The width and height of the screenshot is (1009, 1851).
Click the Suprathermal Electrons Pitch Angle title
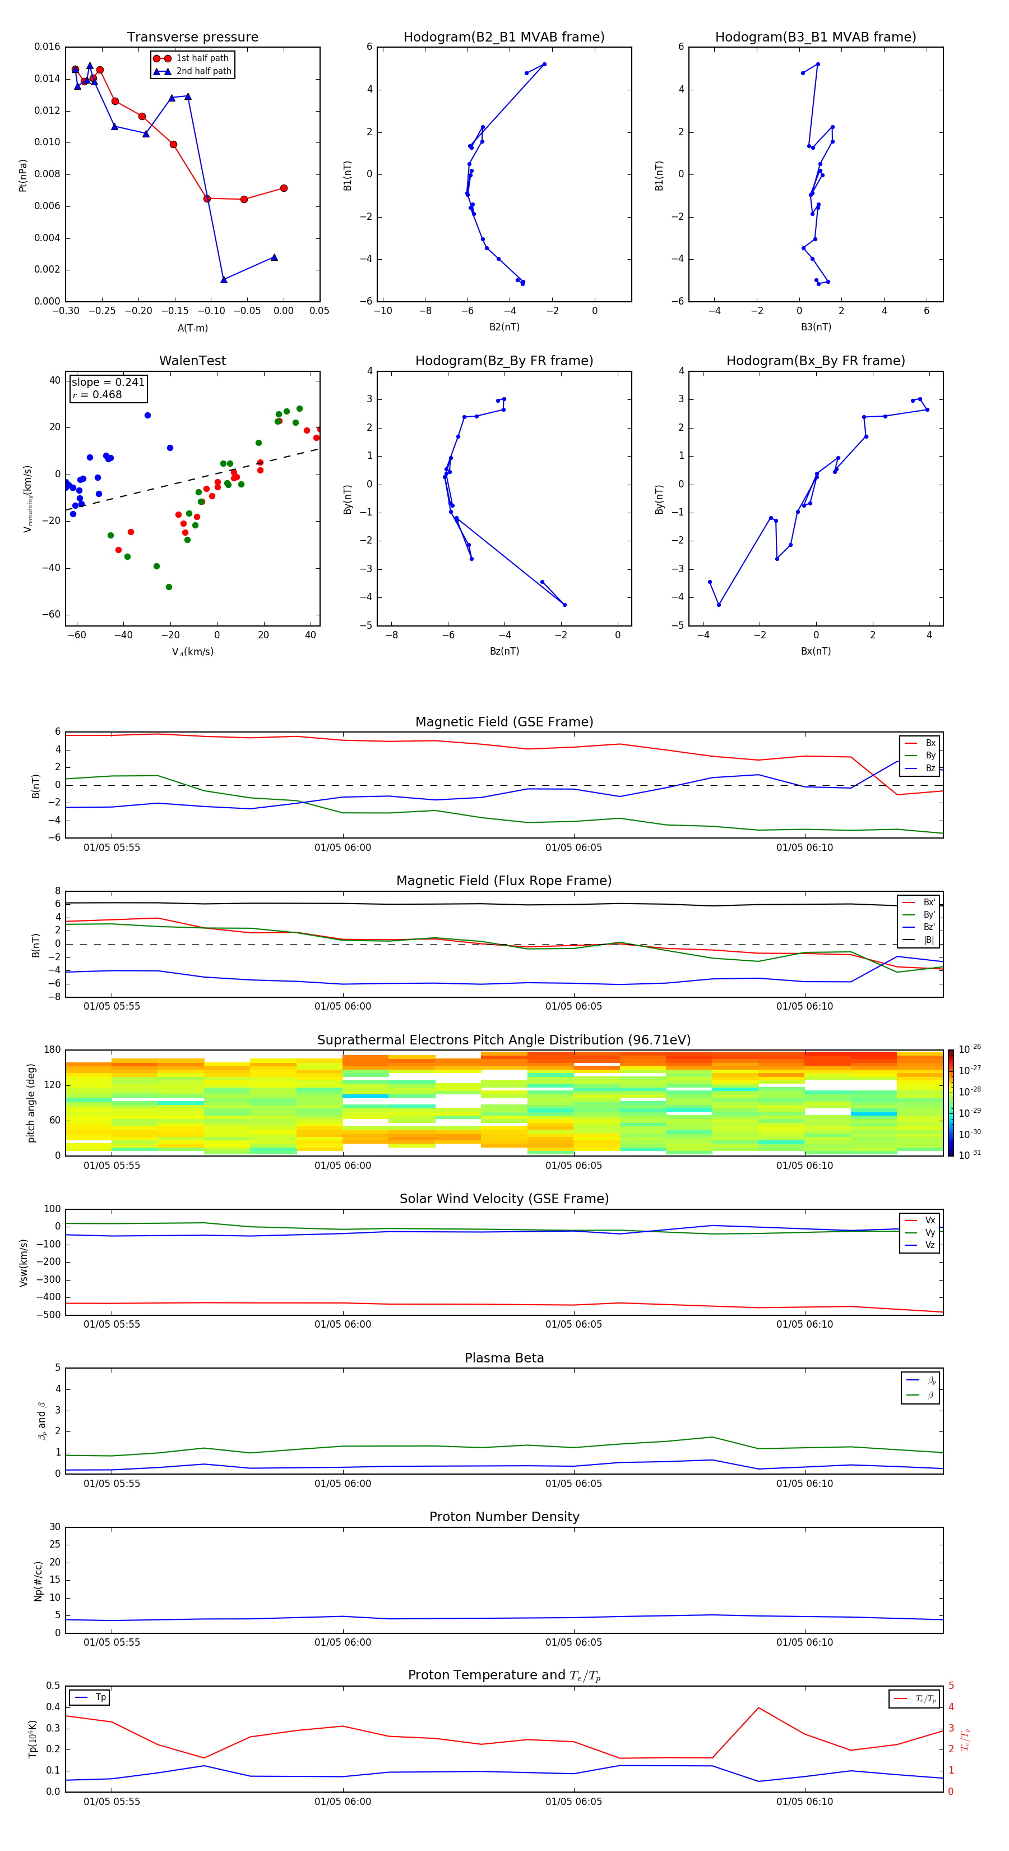pos(504,1040)
